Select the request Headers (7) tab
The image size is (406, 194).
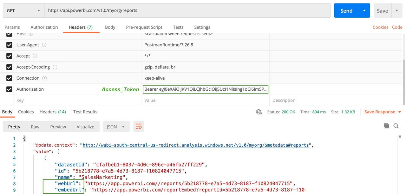(81, 27)
